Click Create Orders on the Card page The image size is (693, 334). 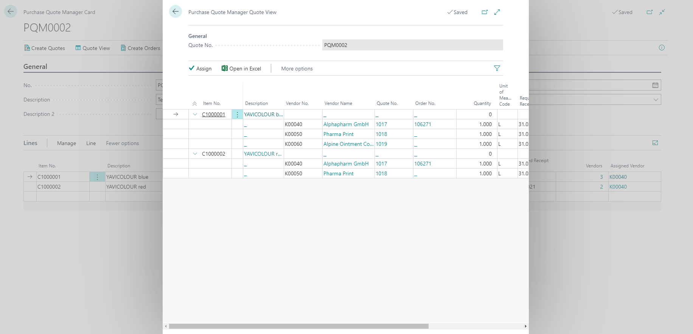pyautogui.click(x=140, y=48)
